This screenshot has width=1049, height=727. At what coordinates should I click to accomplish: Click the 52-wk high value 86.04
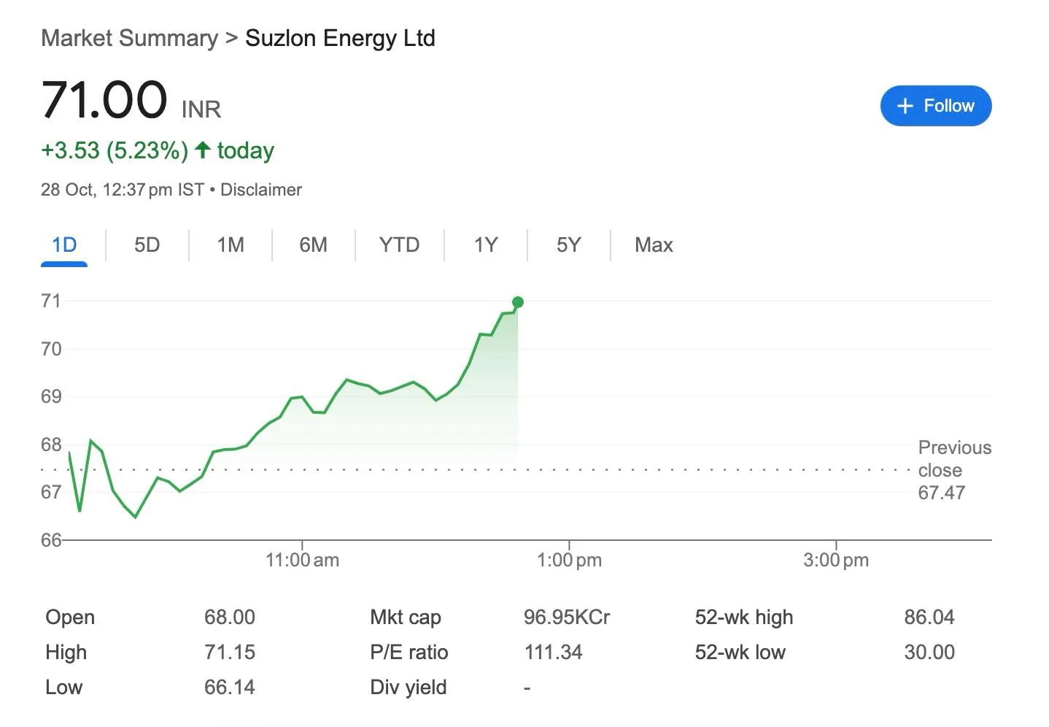tap(929, 617)
